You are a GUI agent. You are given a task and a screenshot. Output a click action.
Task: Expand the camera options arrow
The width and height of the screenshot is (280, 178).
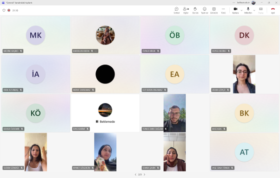[x=241, y=11]
